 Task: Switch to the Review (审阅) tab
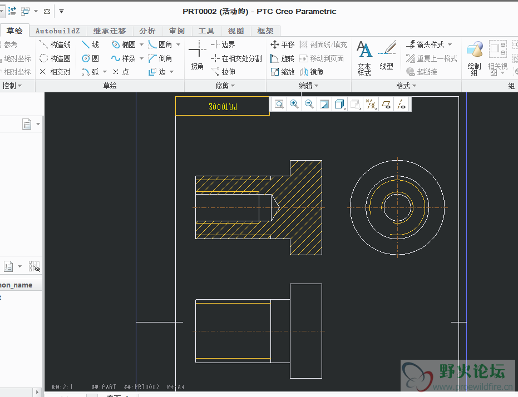tap(177, 31)
